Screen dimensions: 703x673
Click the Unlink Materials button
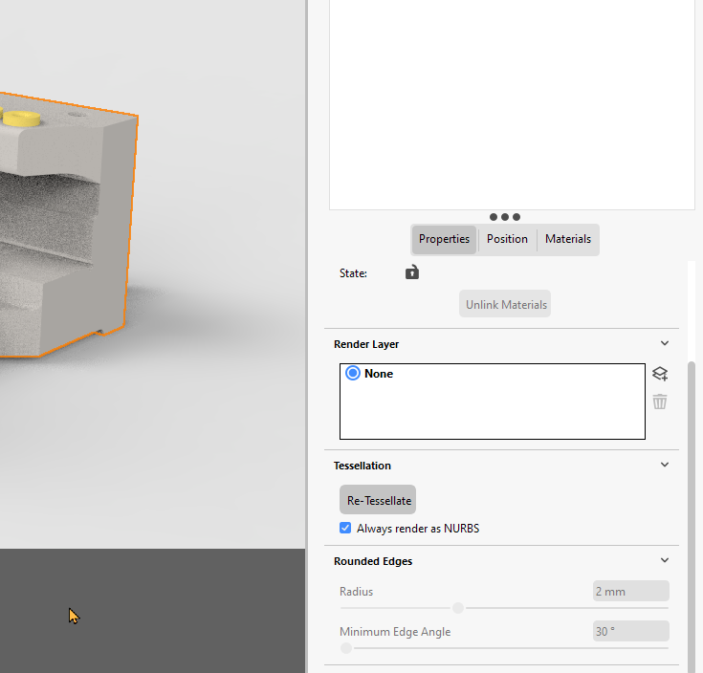(x=505, y=304)
